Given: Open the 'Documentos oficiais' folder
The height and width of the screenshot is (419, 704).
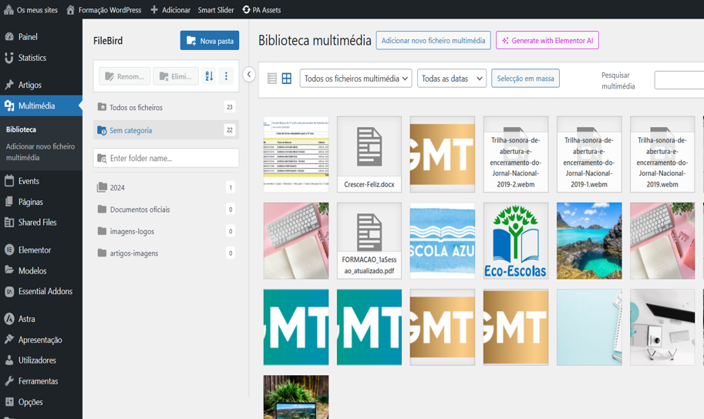Looking at the screenshot, I should pos(166,209).
